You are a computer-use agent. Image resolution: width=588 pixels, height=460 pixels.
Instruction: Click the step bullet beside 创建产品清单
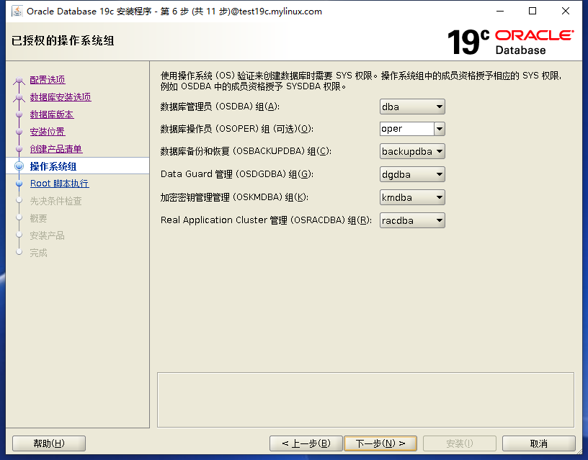19,149
